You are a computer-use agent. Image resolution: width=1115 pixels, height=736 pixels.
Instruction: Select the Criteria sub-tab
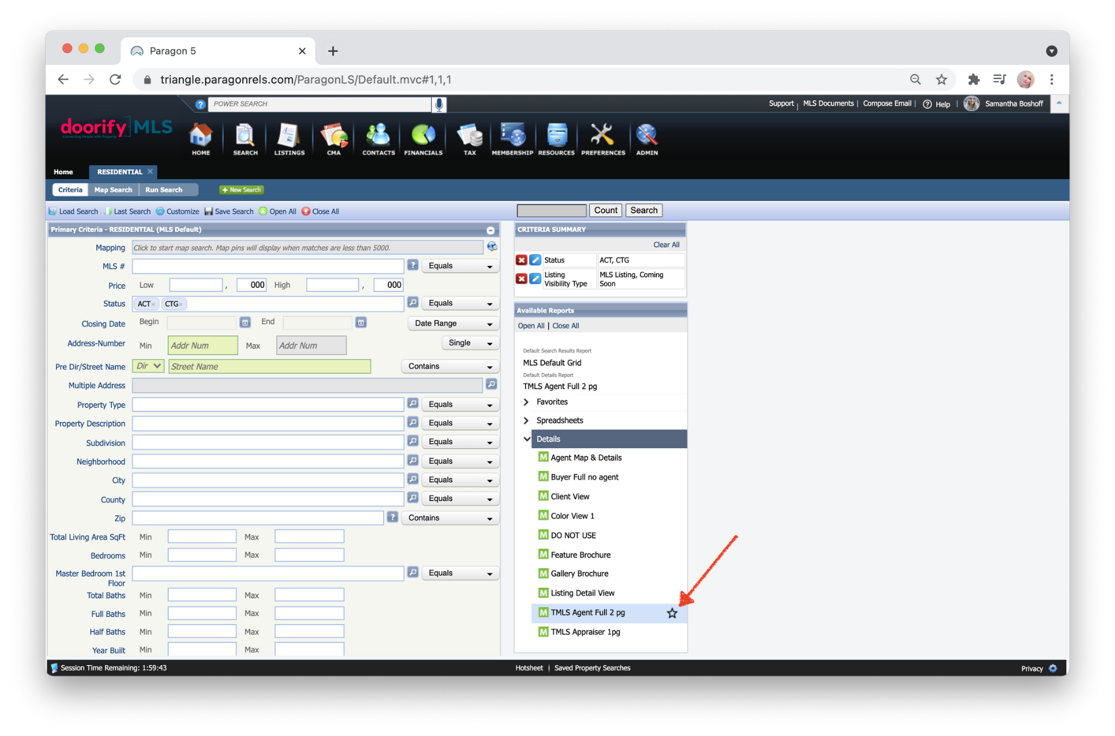pos(70,190)
